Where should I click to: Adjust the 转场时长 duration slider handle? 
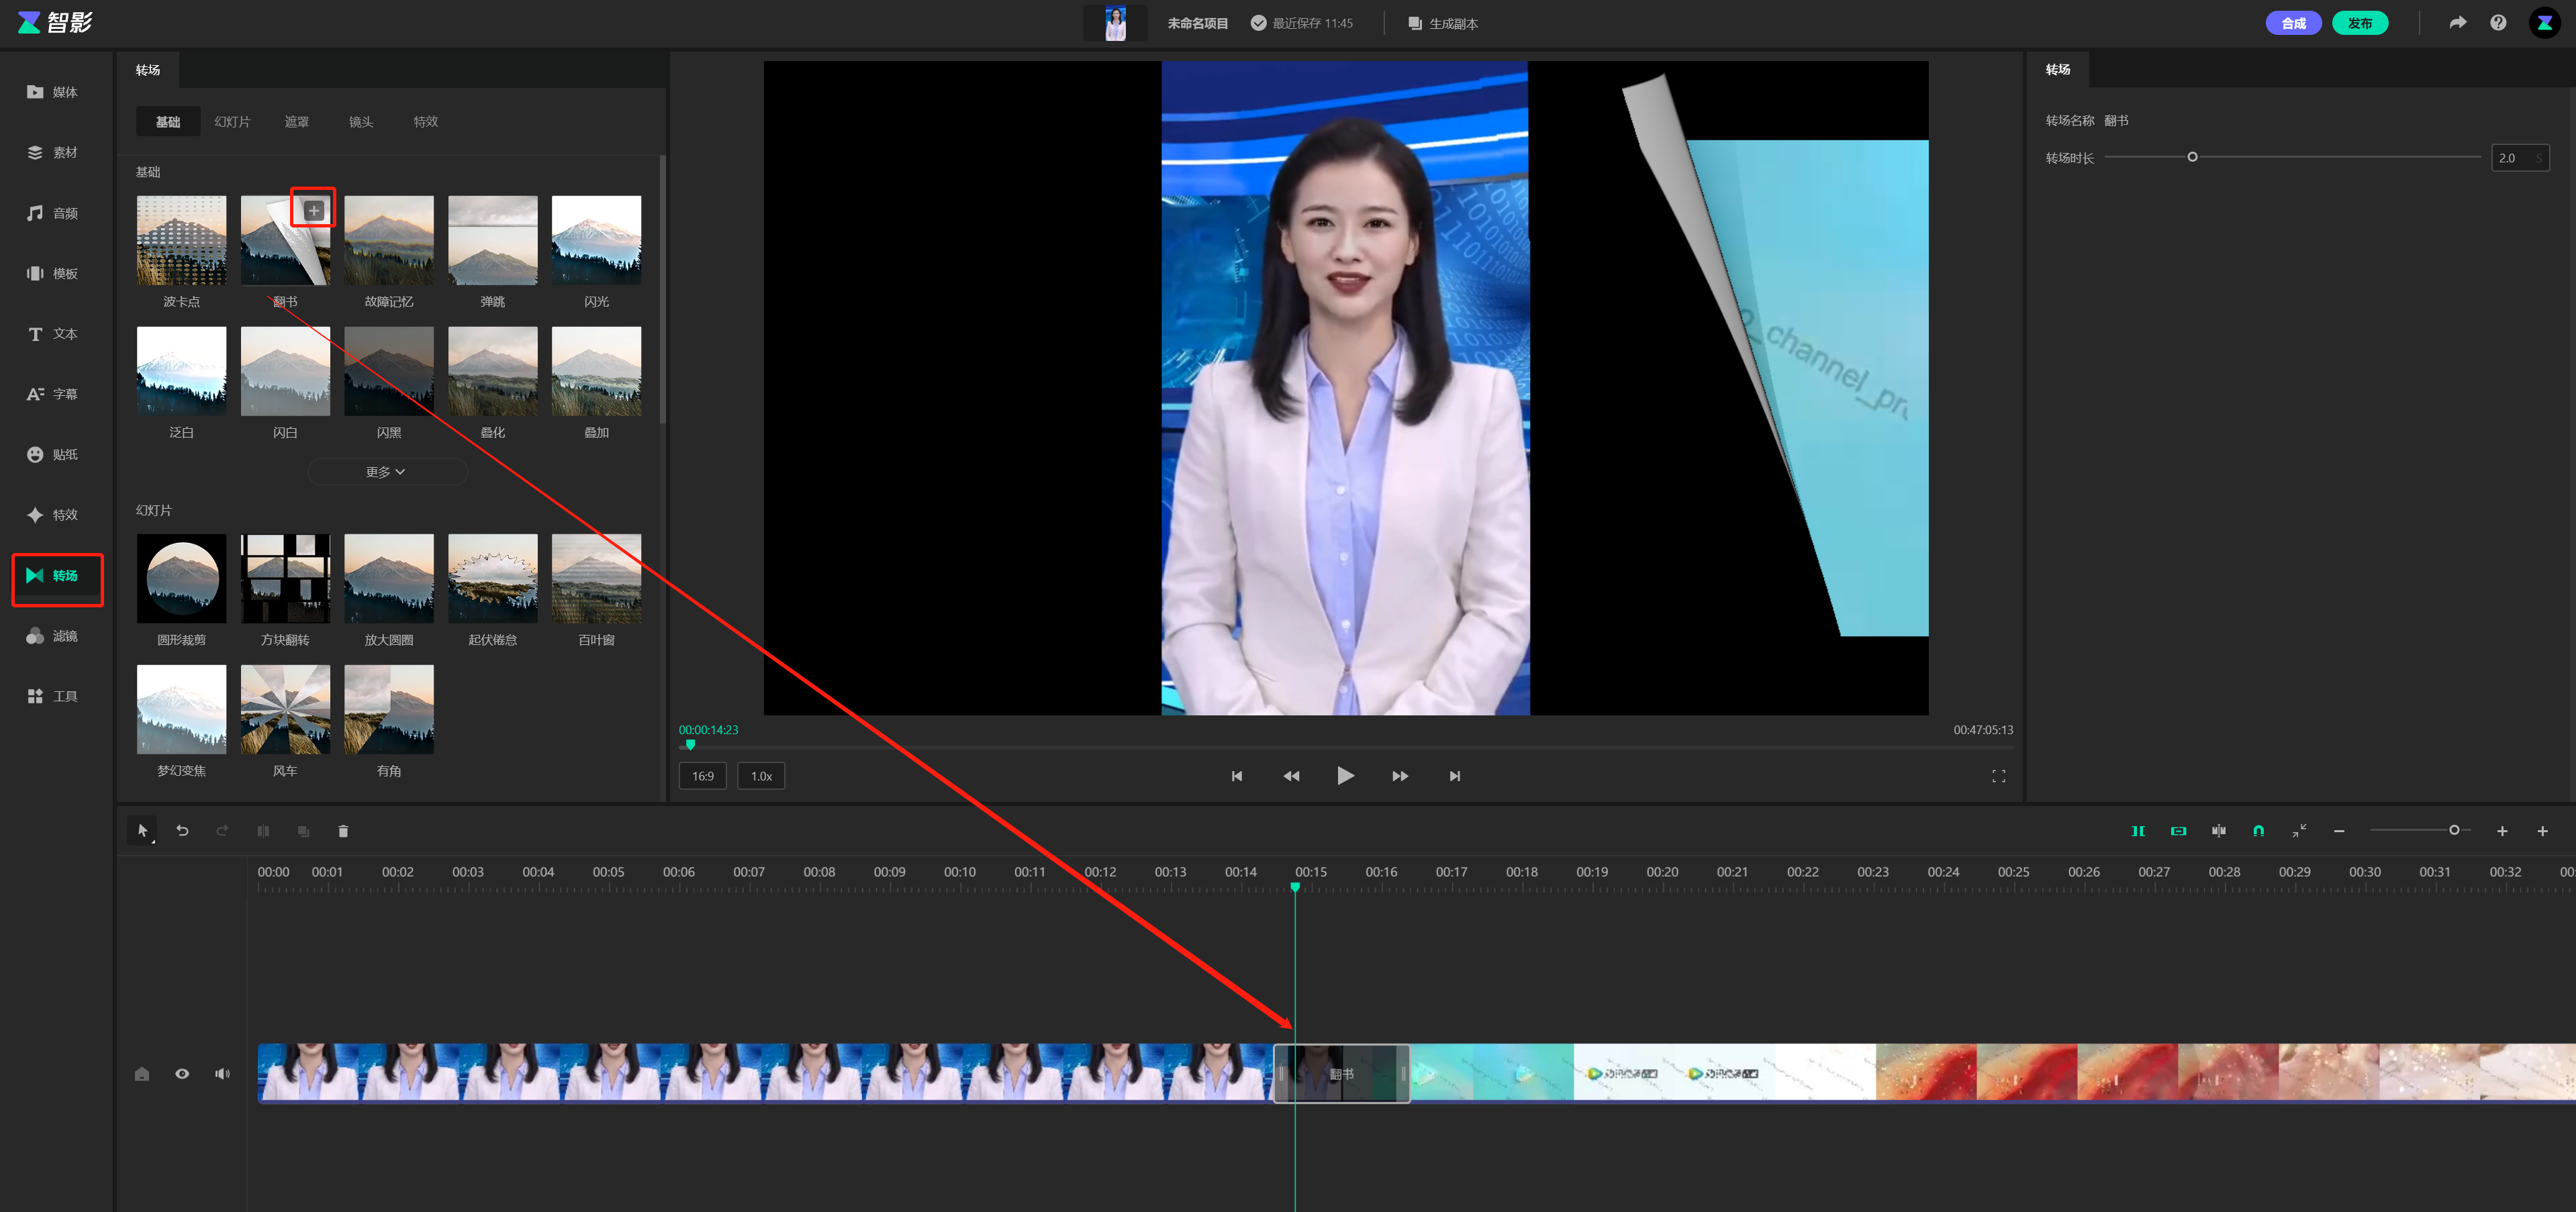coord(2192,157)
